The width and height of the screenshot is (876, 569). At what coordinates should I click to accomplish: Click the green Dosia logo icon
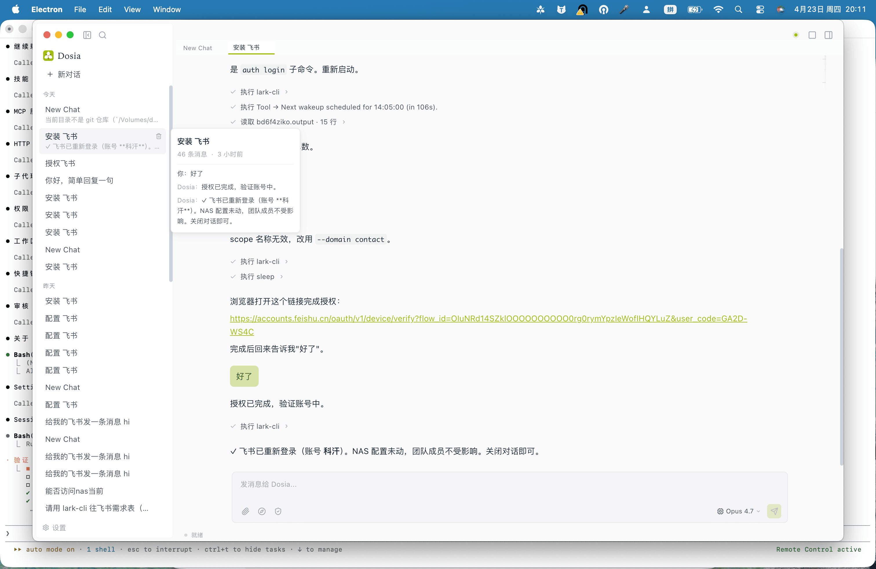click(48, 56)
